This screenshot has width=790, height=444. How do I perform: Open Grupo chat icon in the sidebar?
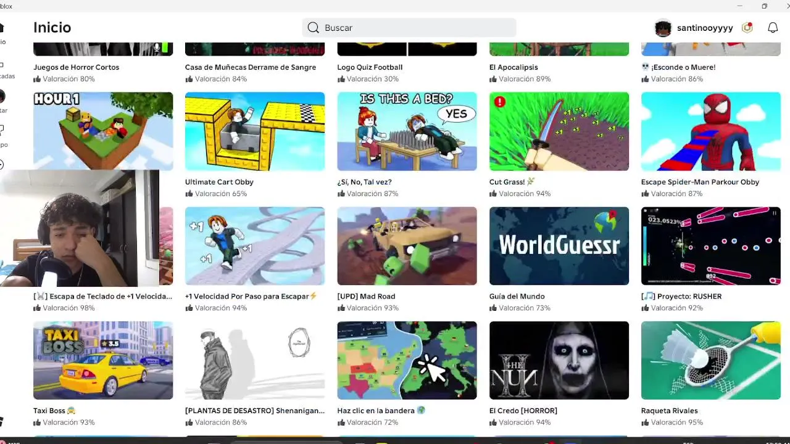[2, 136]
